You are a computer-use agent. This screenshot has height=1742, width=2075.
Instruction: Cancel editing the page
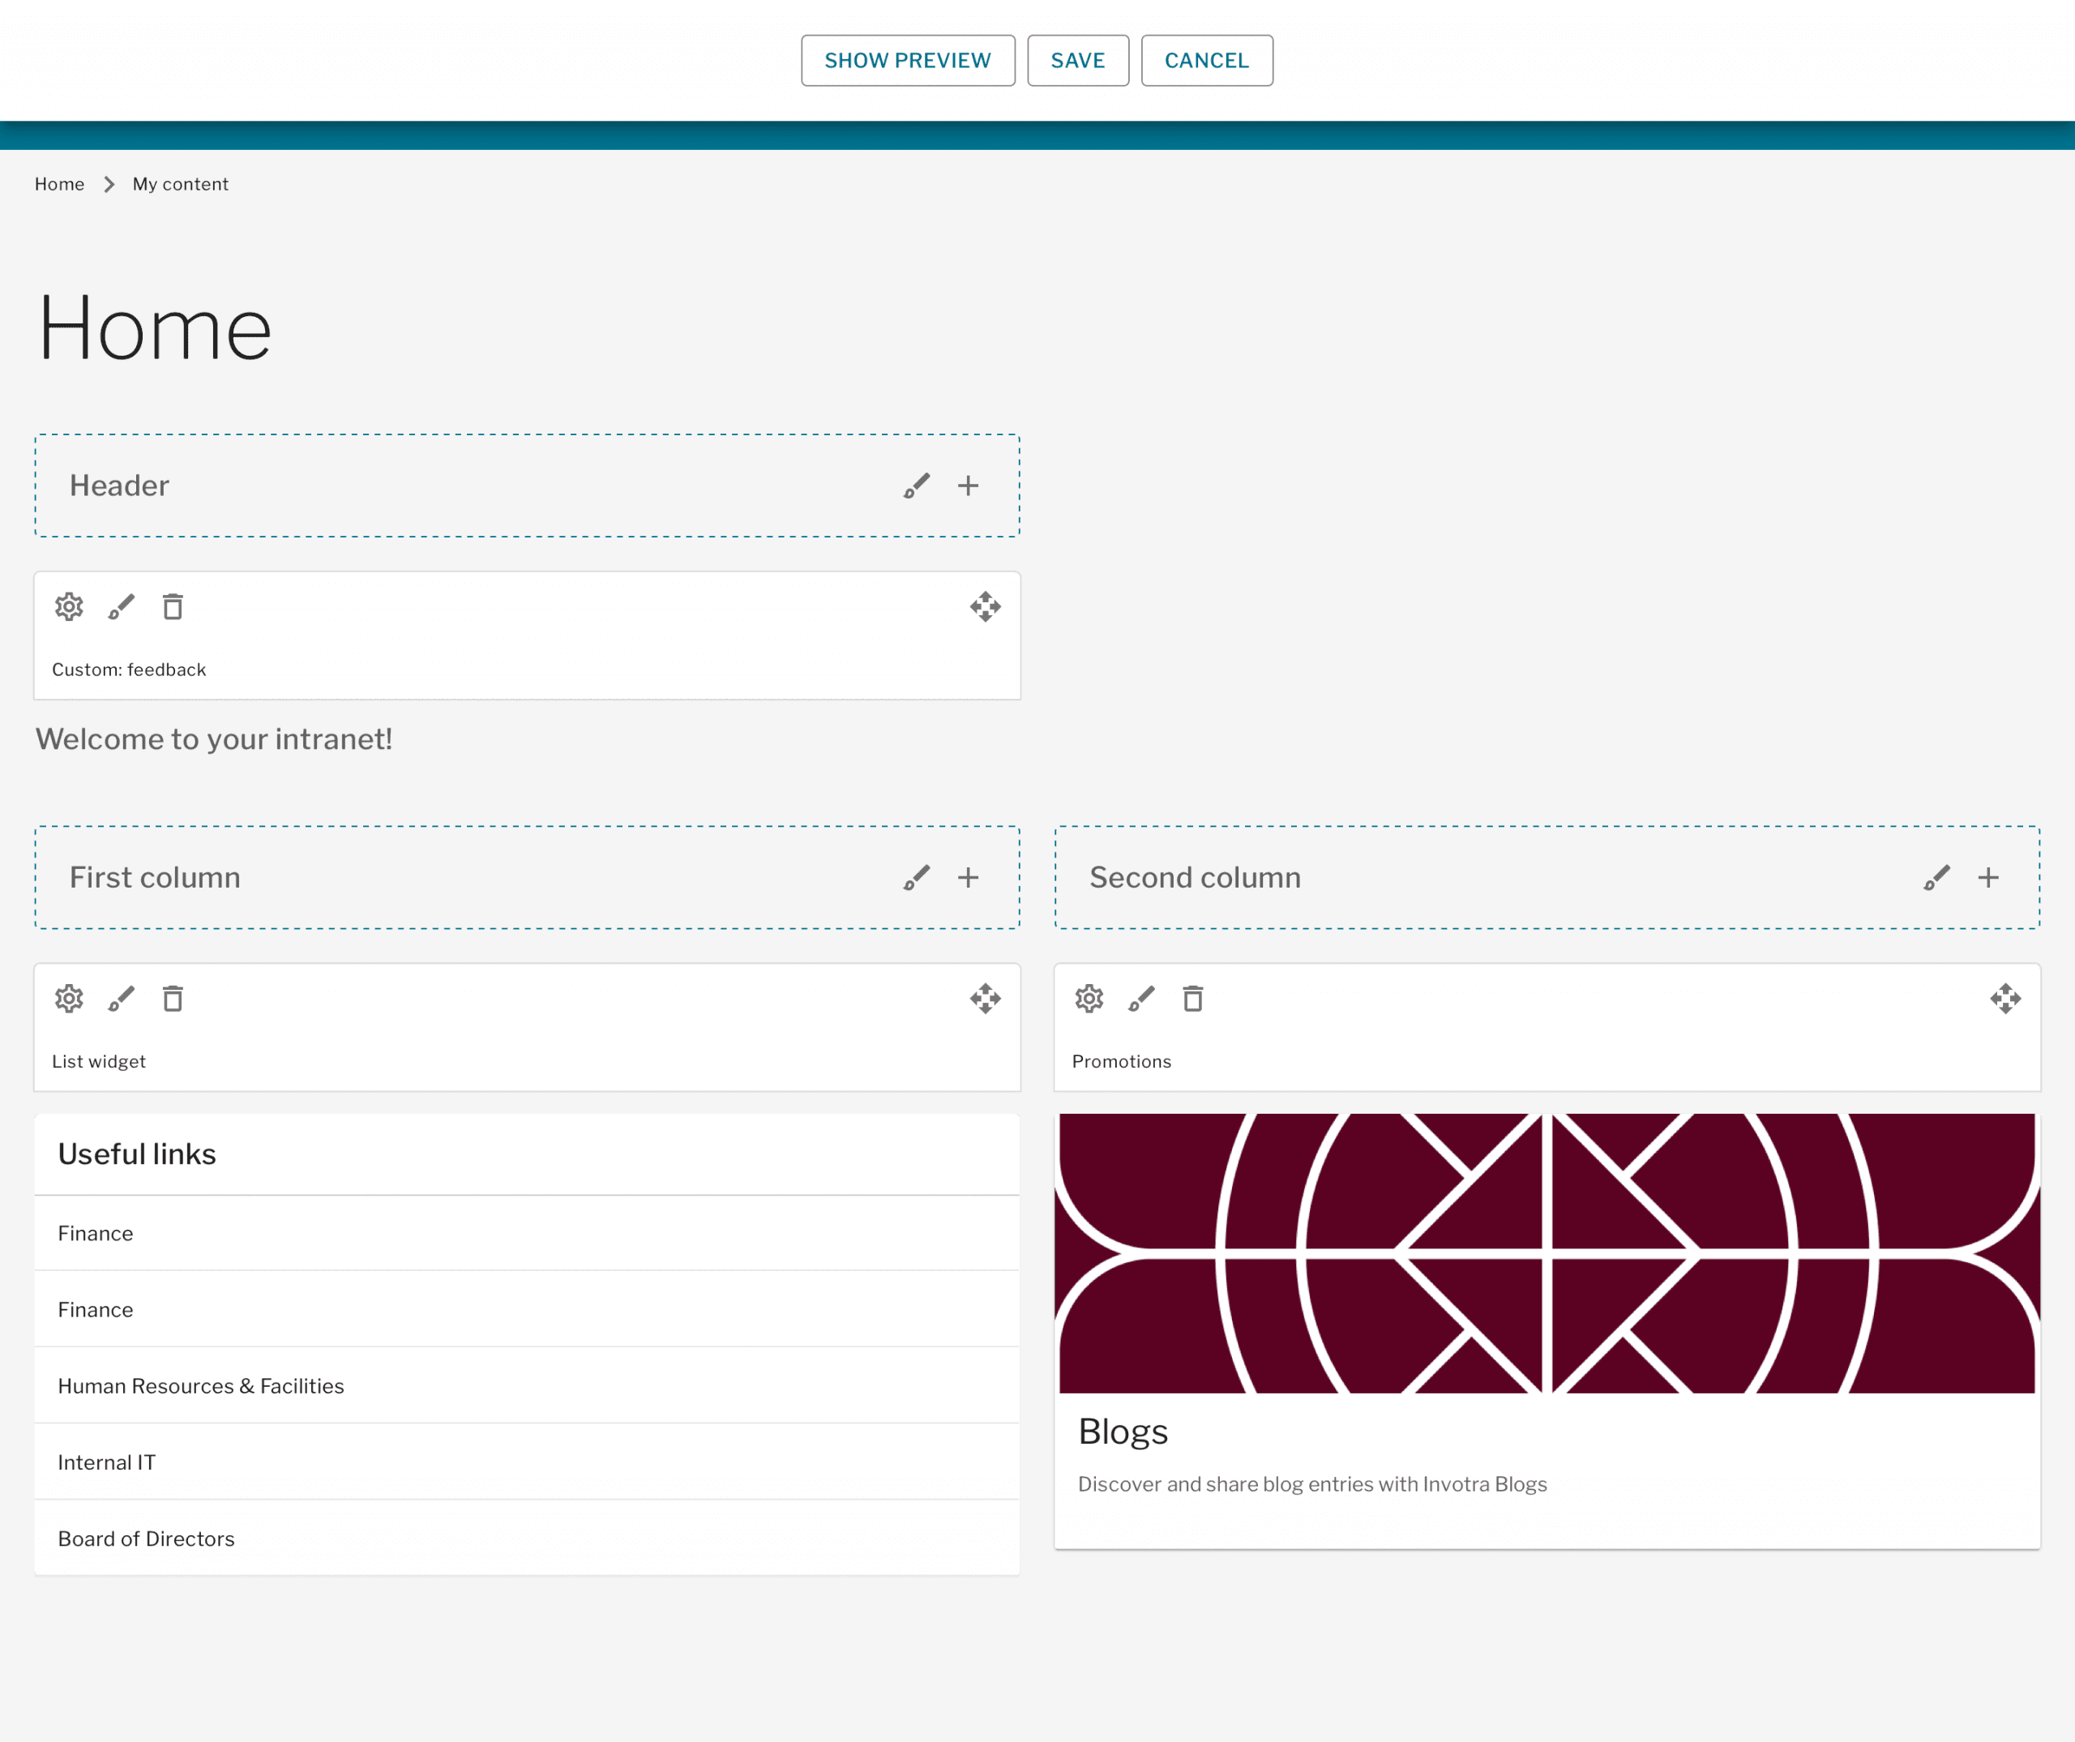click(1206, 60)
